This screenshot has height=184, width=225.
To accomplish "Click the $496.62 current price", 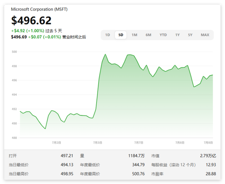I will click(x=31, y=20).
